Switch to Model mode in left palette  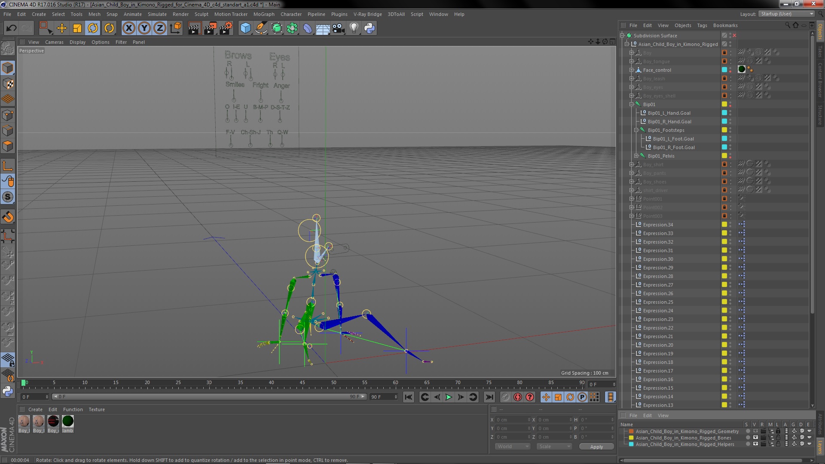point(8,68)
